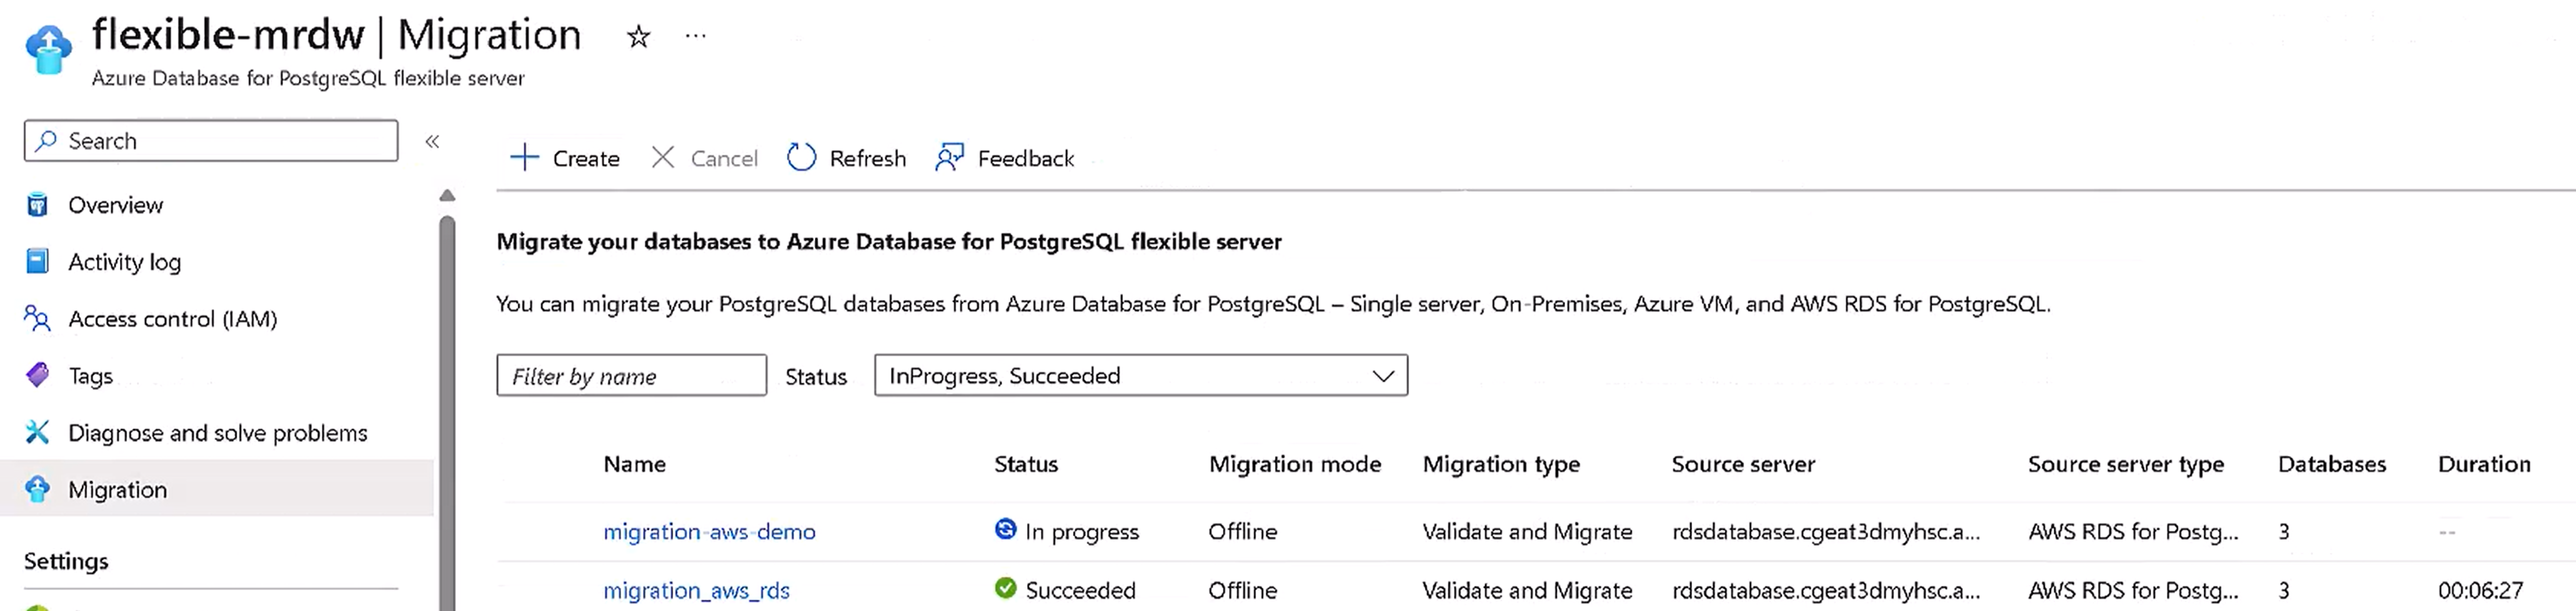Open Feedback from the toolbar

point(1005,158)
